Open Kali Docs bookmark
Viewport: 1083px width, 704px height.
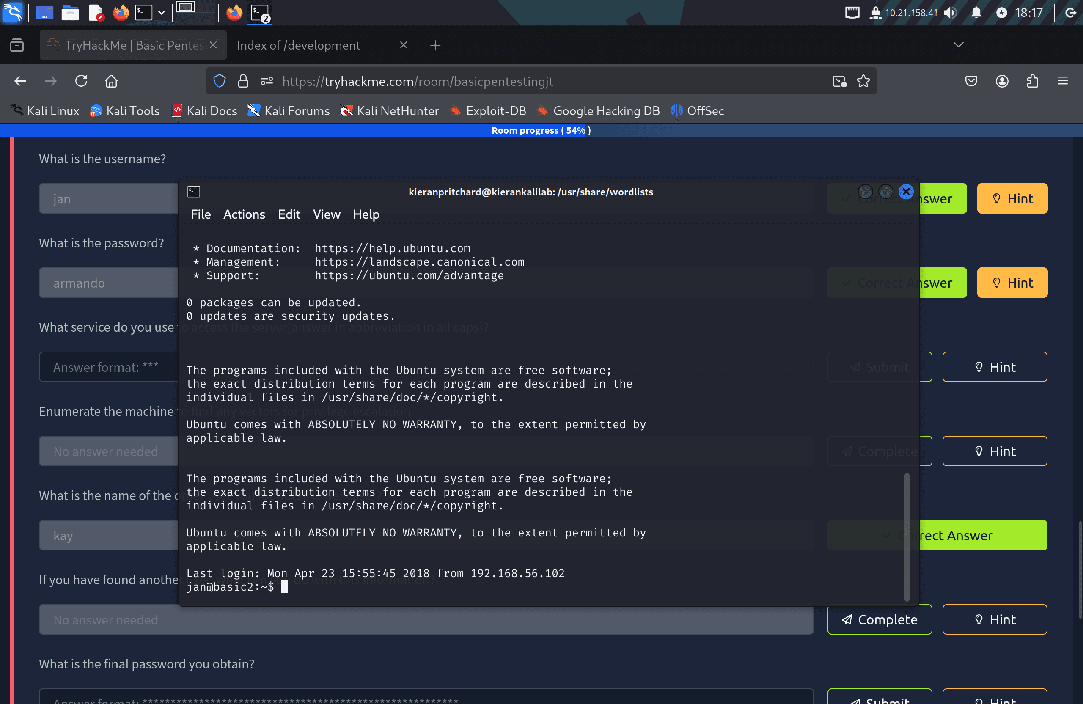204,110
